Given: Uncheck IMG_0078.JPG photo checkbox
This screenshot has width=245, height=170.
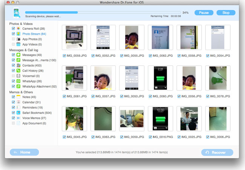Looking at the screenshot, I should pos(208,96).
